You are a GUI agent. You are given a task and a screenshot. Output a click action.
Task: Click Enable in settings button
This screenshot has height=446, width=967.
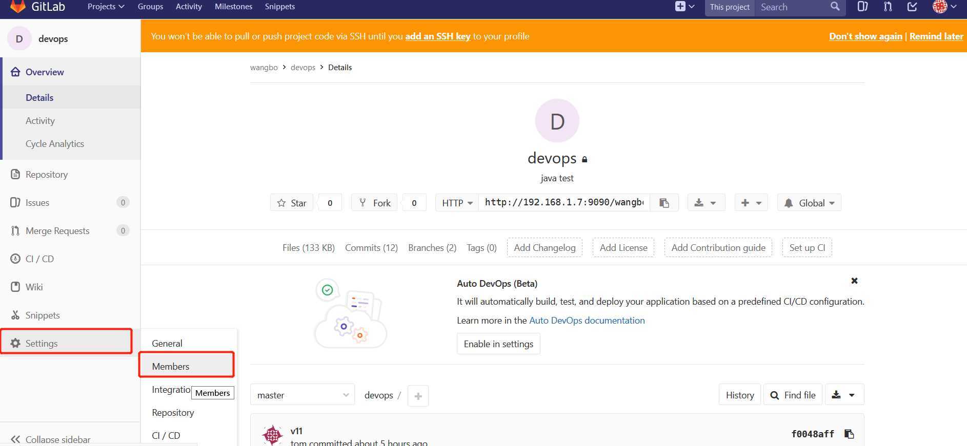click(x=498, y=344)
